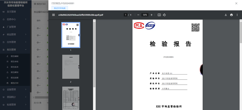
Task: Download the PDF file
Action: click(x=226, y=15)
